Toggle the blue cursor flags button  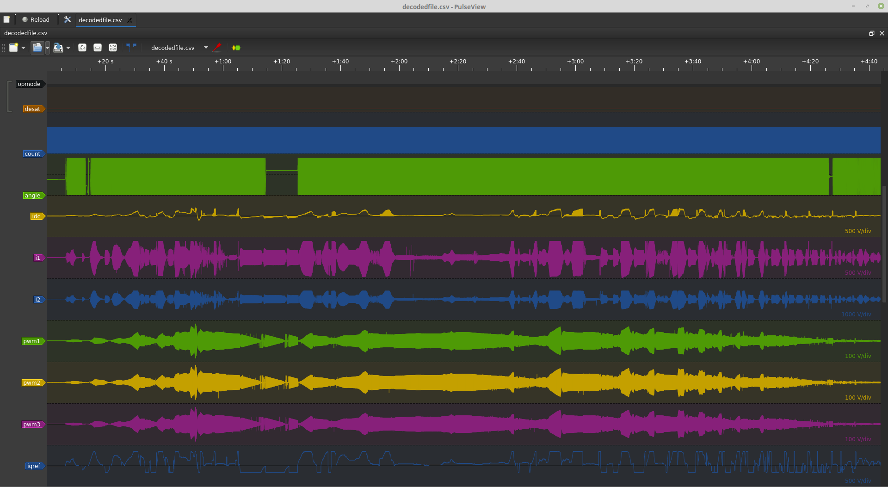click(131, 47)
